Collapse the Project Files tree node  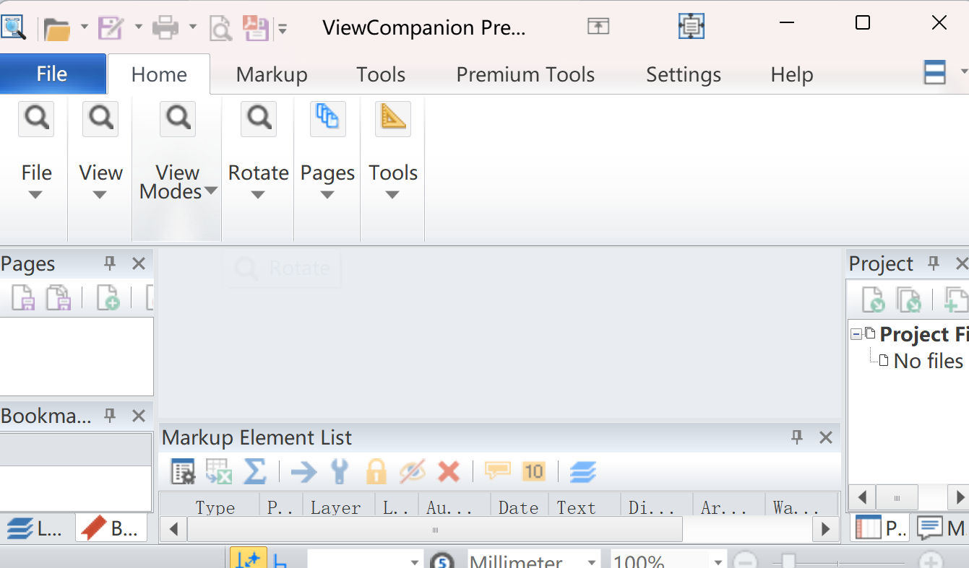click(x=857, y=334)
